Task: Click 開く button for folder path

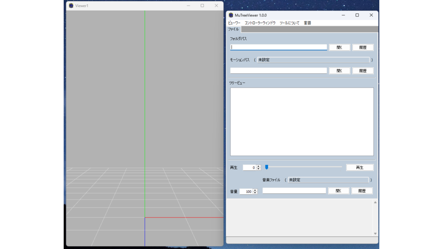Action: coord(339,47)
